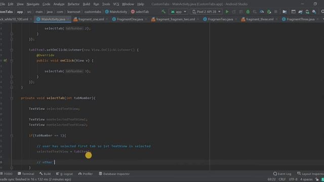Viewport: 324px width, 182px height.
Task: Open the AVD Manager device icon
Action: click(307, 12)
